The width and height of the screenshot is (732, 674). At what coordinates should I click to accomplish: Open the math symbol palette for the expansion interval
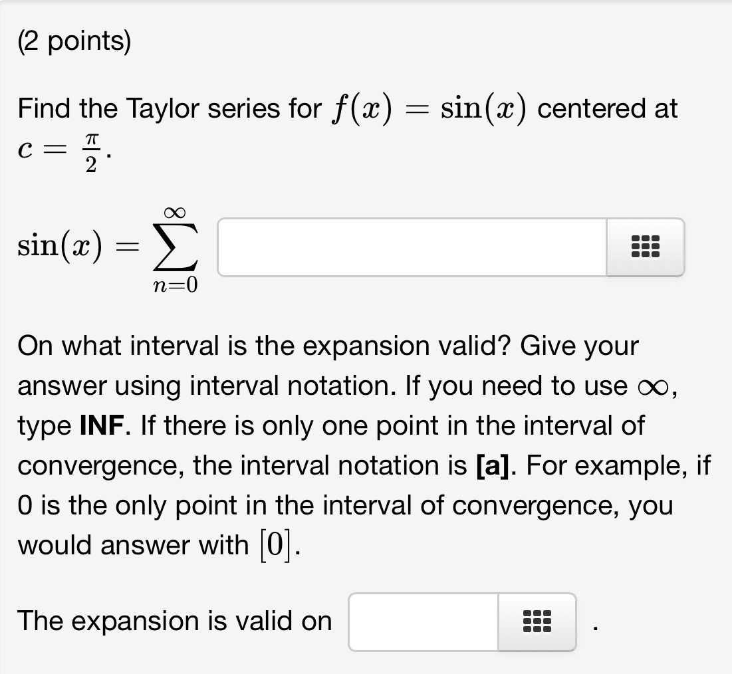(536, 621)
